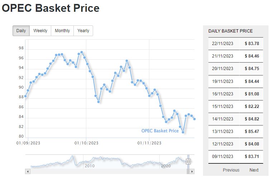Go to Previous basket prices page
This screenshot has height=178, width=270.
click(231, 170)
